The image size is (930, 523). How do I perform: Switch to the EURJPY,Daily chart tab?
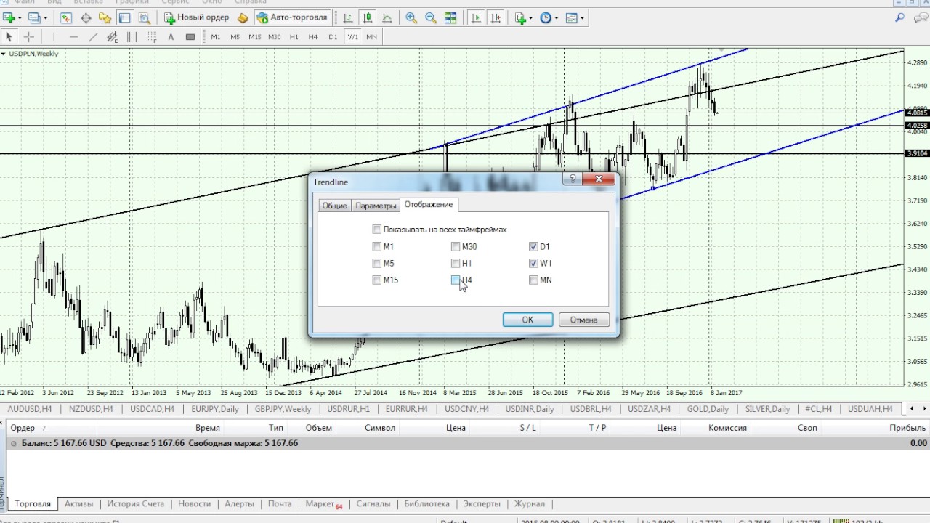coord(215,409)
